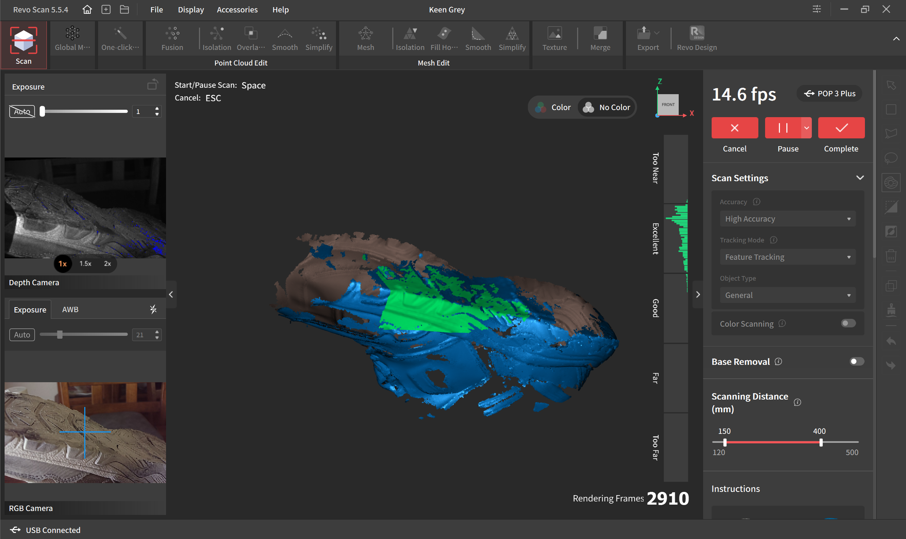
Task: Toggle the Base Removal switch
Action: click(x=856, y=362)
